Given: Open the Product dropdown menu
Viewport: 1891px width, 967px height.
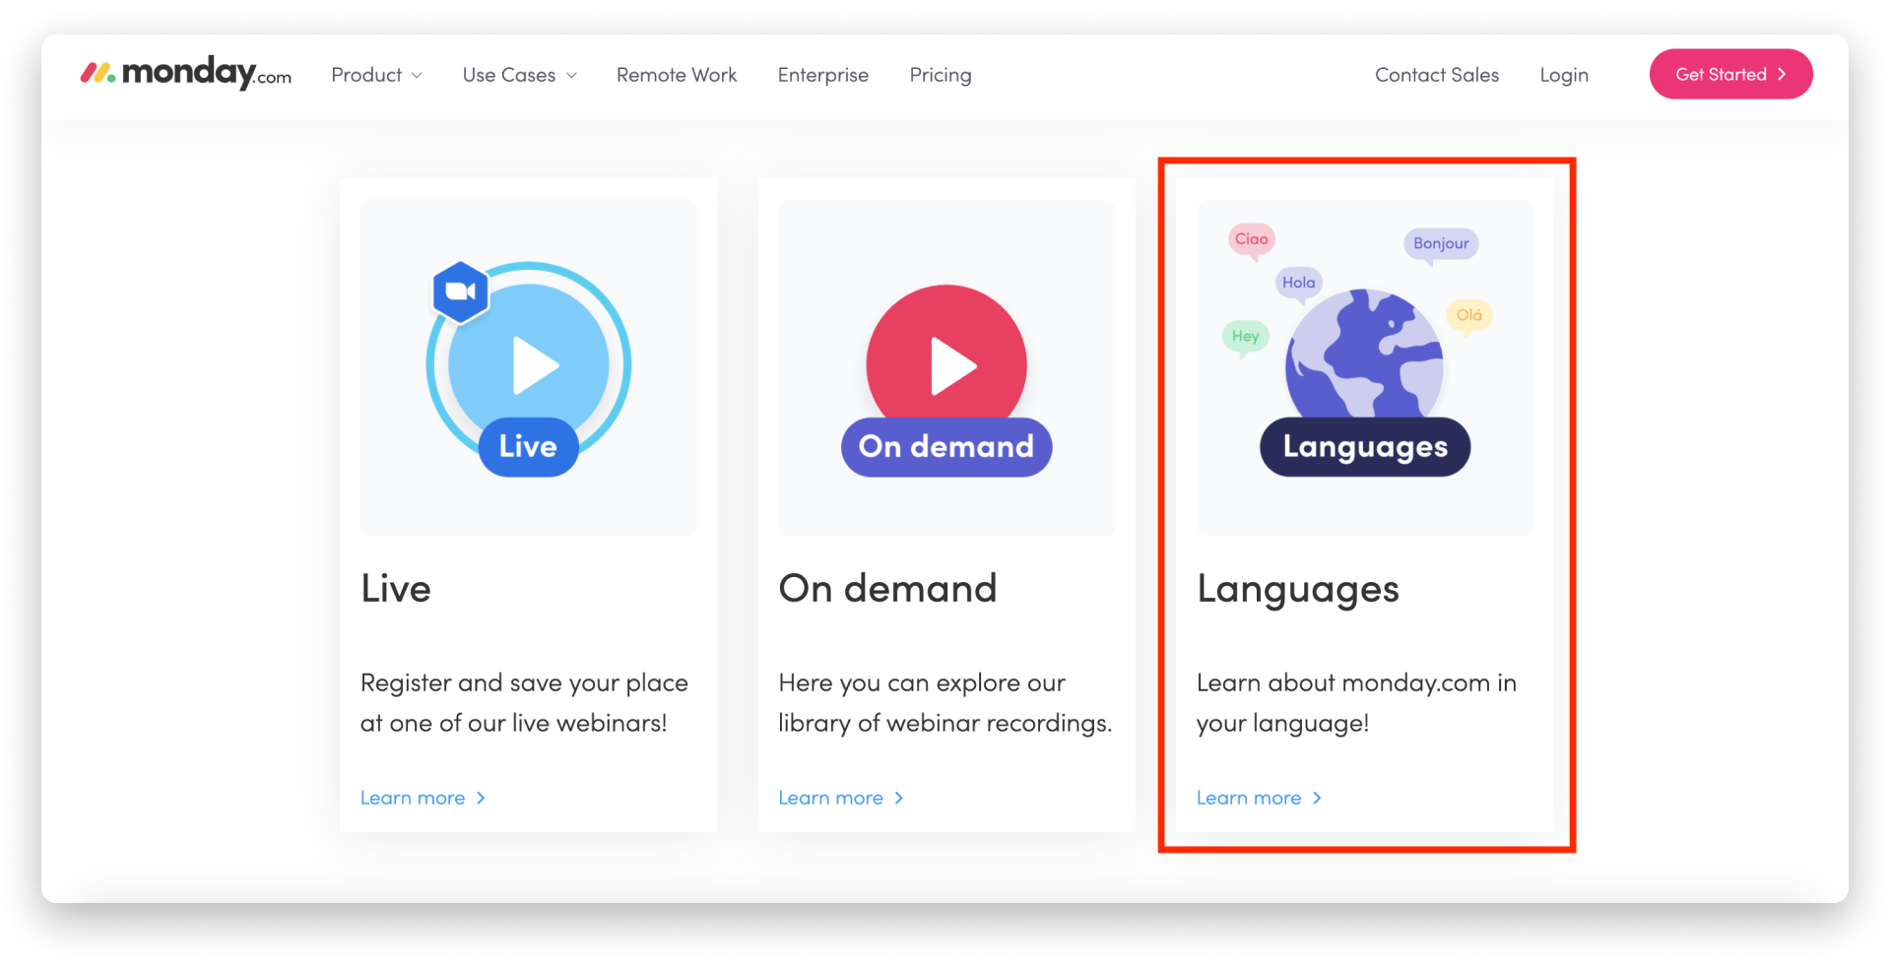Looking at the screenshot, I should pyautogui.click(x=376, y=75).
